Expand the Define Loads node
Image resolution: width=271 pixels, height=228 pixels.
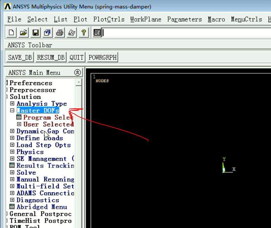coord(12,138)
